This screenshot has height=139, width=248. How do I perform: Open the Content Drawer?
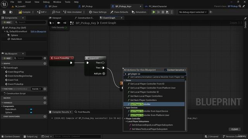(x=11, y=136)
